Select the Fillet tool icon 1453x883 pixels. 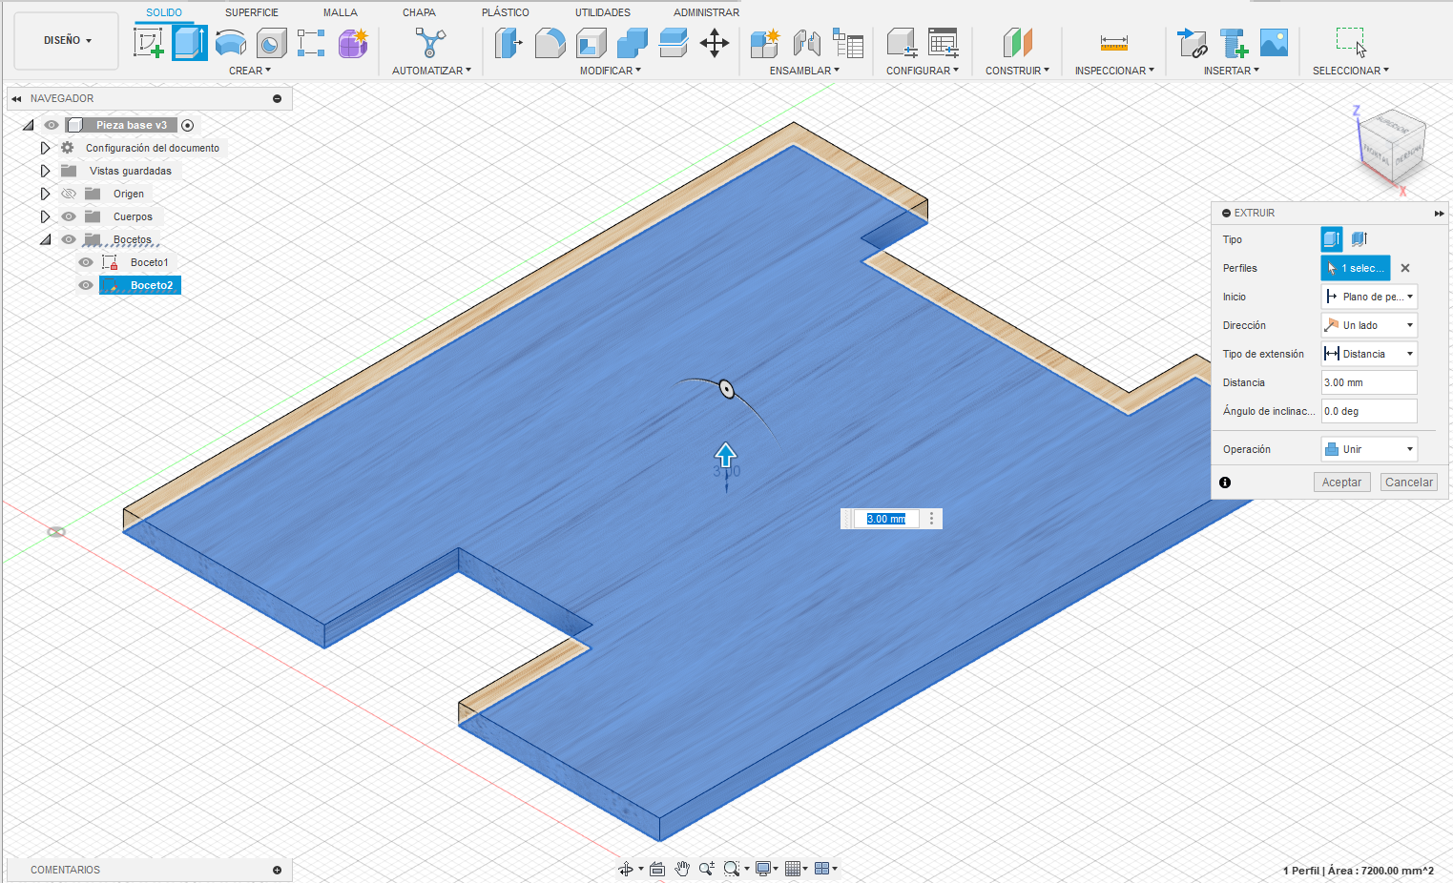(x=550, y=43)
